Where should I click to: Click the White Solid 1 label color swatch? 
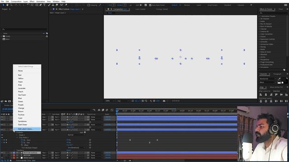coord(14,158)
